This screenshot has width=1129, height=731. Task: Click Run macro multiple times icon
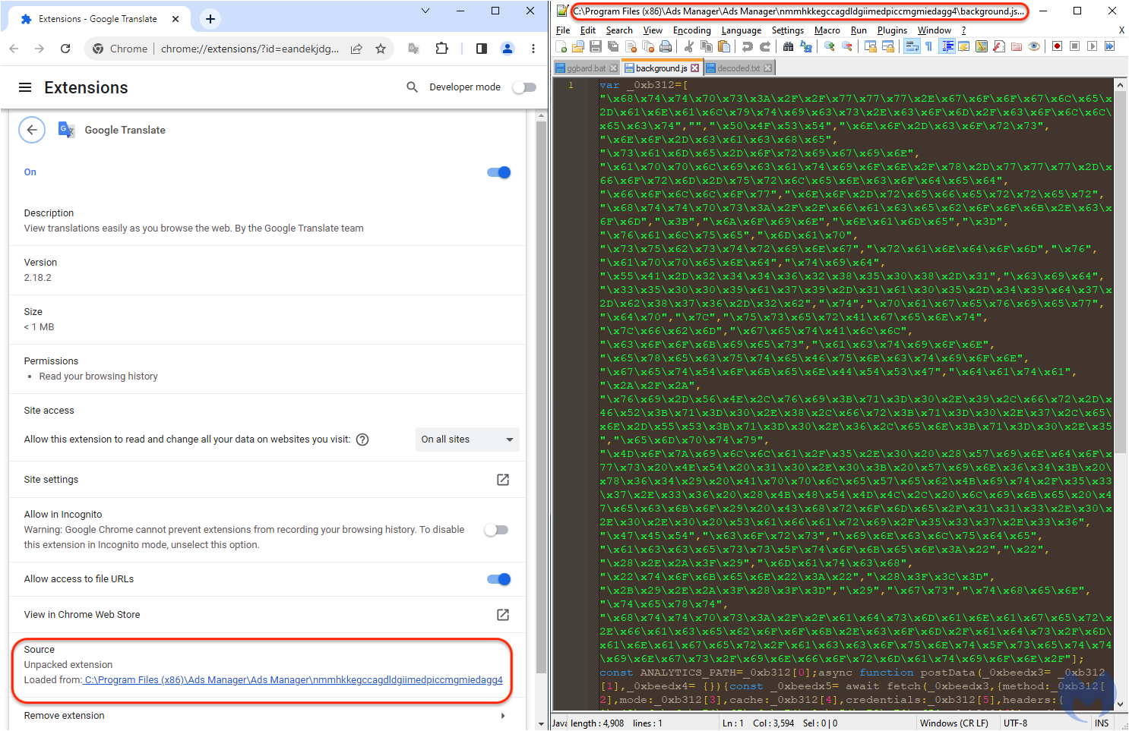[x=1109, y=46]
